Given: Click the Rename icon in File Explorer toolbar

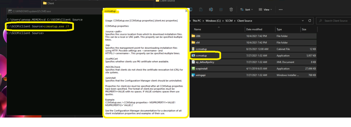Looking at the screenshot, I should pyautogui.click(x=211, y=10).
